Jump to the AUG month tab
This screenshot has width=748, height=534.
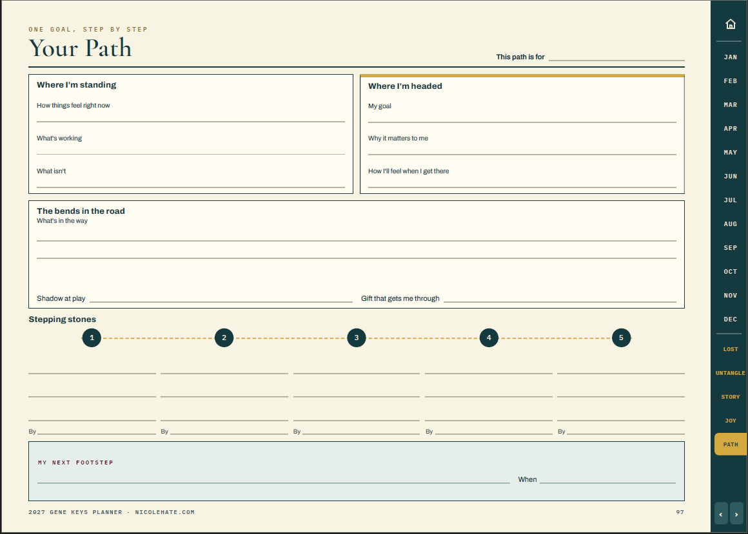click(731, 224)
